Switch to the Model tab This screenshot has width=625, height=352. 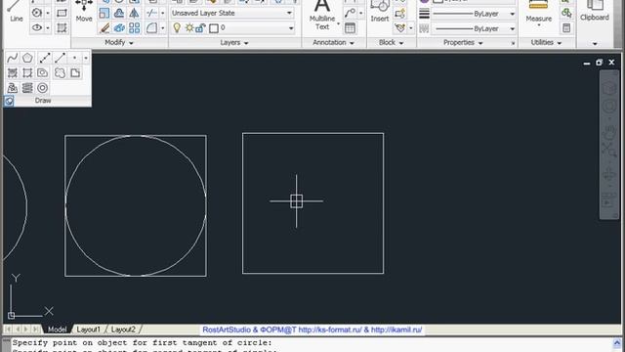(x=57, y=330)
